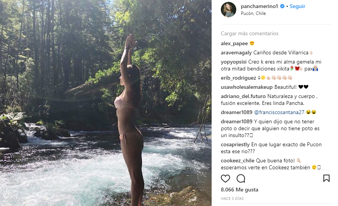
Task: Visit the alex_papee commenter profile
Action: tap(234, 44)
